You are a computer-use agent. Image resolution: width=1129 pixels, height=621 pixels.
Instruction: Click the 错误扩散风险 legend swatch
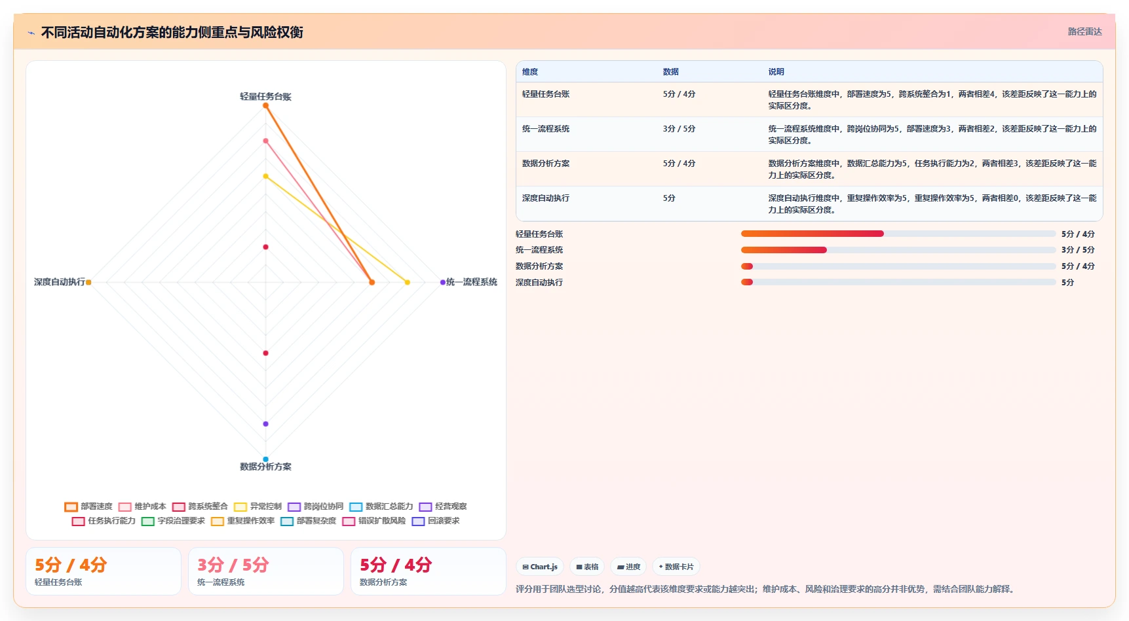pos(349,522)
